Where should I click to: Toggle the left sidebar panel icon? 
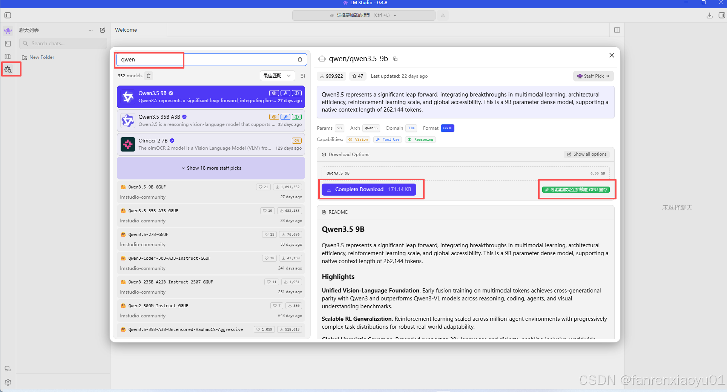coord(8,15)
